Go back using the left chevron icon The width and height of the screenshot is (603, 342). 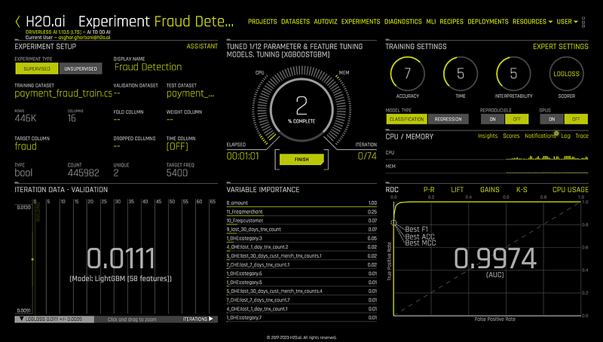click(x=17, y=22)
